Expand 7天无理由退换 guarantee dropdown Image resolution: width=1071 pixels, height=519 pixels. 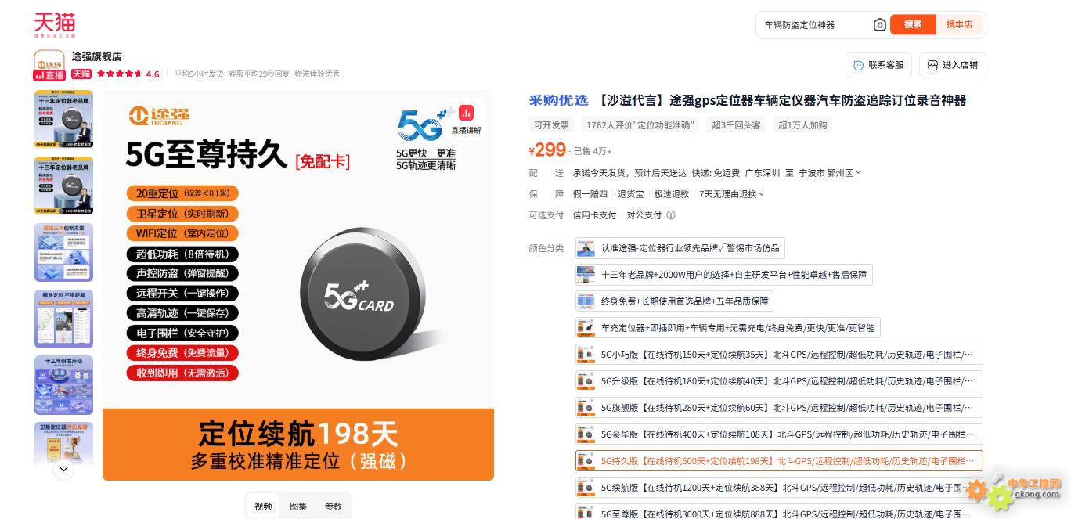click(x=732, y=194)
